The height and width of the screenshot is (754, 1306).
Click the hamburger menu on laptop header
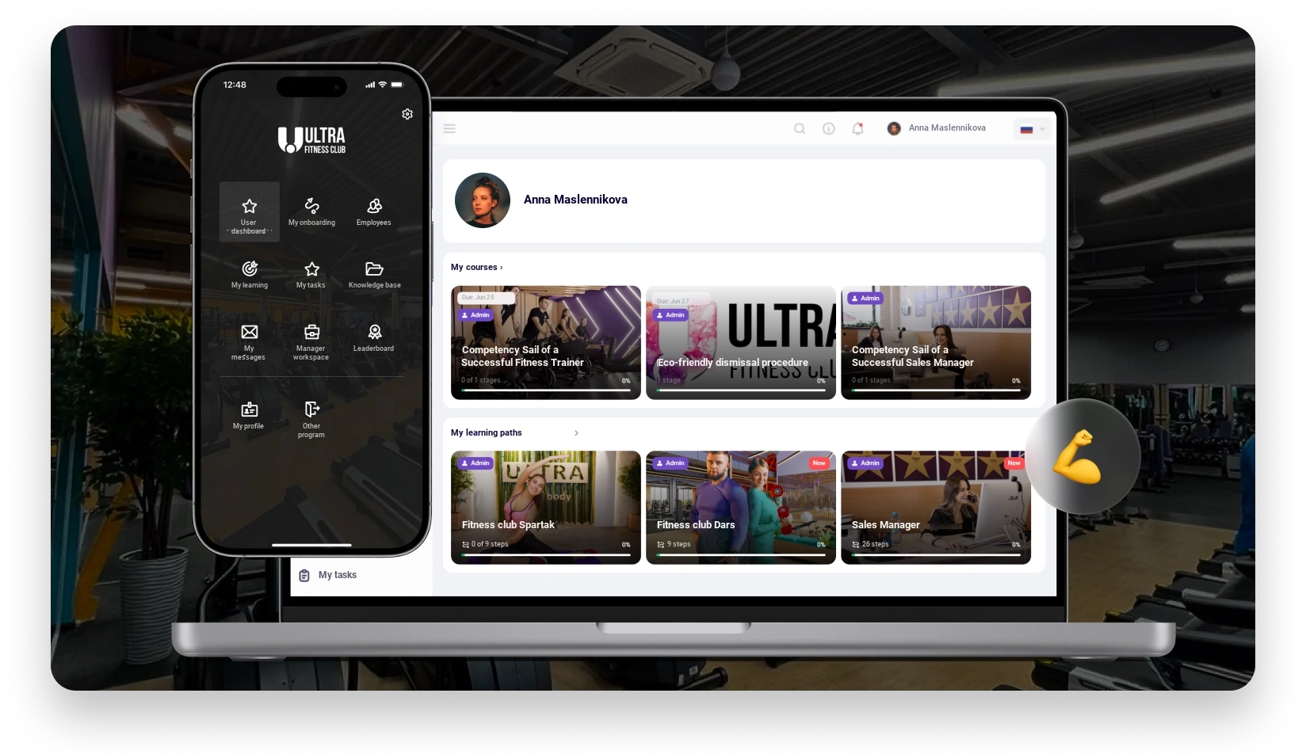coord(449,128)
